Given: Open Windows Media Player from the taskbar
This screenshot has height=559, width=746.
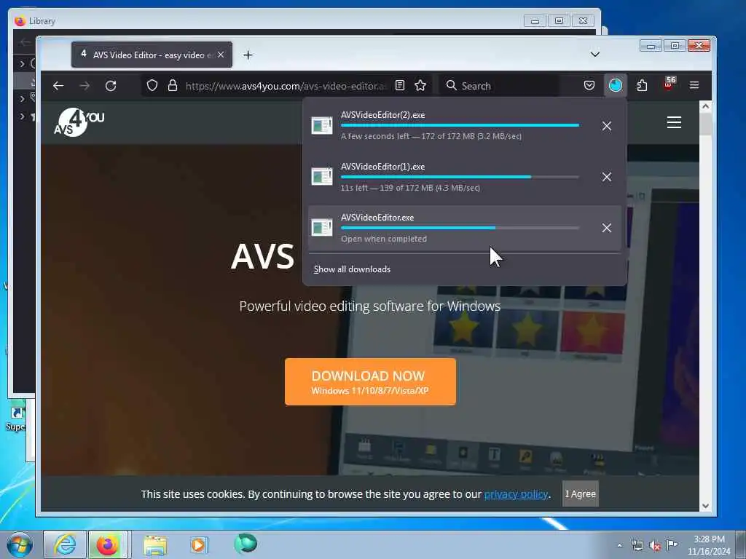Looking at the screenshot, I should (x=198, y=544).
